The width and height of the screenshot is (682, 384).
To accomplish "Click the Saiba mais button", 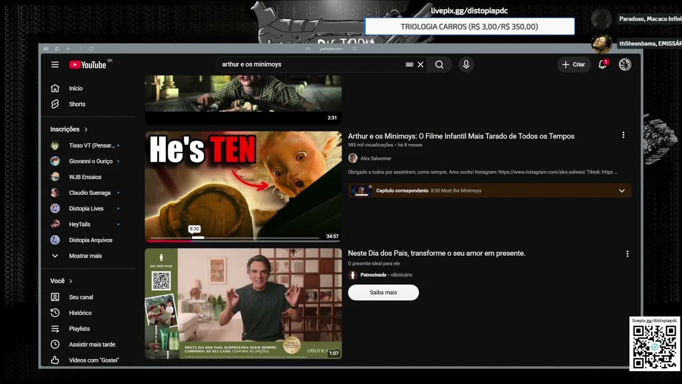I will click(384, 292).
